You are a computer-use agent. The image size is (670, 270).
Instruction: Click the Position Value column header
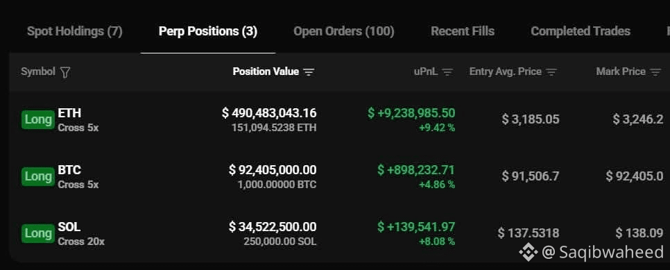pos(266,71)
